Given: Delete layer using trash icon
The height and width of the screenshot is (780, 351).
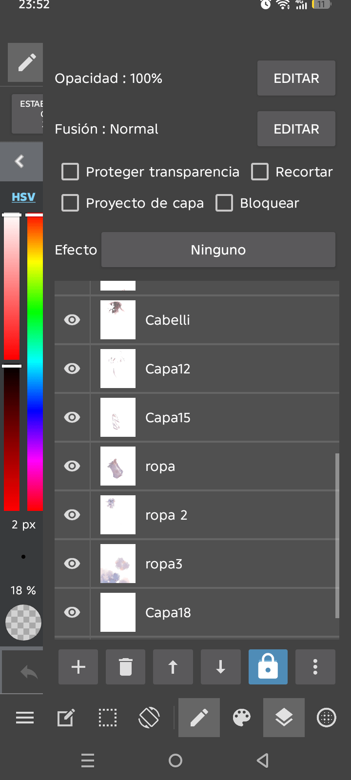Looking at the screenshot, I should (x=125, y=667).
